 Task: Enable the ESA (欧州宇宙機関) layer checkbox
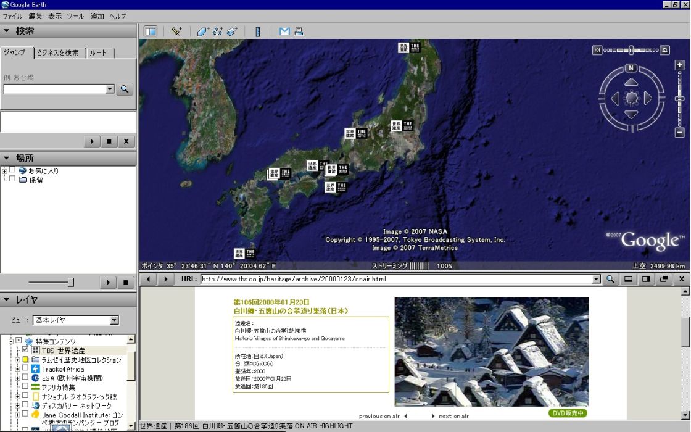pos(25,378)
